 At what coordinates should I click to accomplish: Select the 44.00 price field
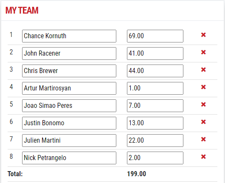click(155, 71)
